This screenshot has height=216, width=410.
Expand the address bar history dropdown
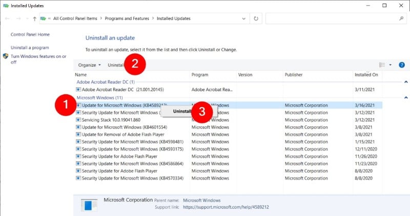point(244,18)
